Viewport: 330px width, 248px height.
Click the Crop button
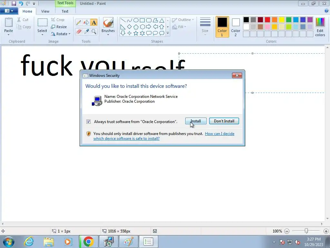(x=58, y=20)
